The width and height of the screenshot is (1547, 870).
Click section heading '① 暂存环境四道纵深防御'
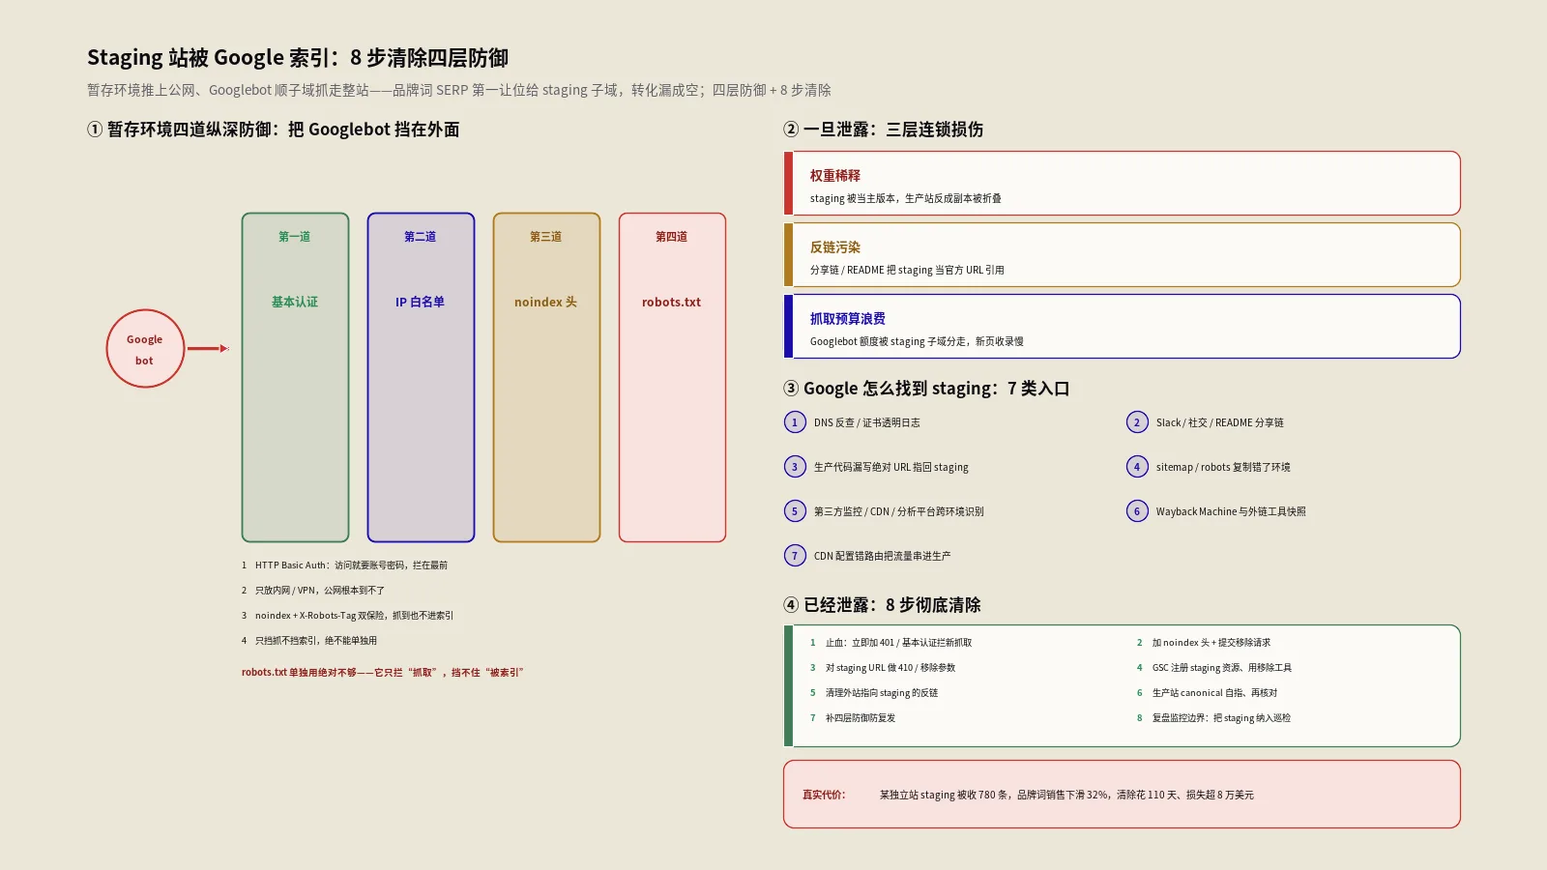274,130
